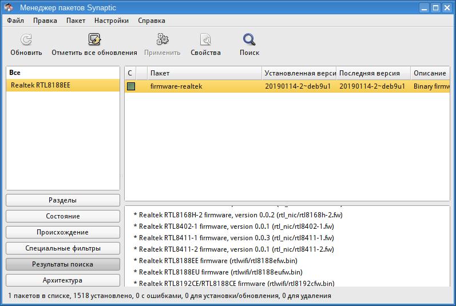Click the RTL8411-1 firmware description line

click(233, 238)
